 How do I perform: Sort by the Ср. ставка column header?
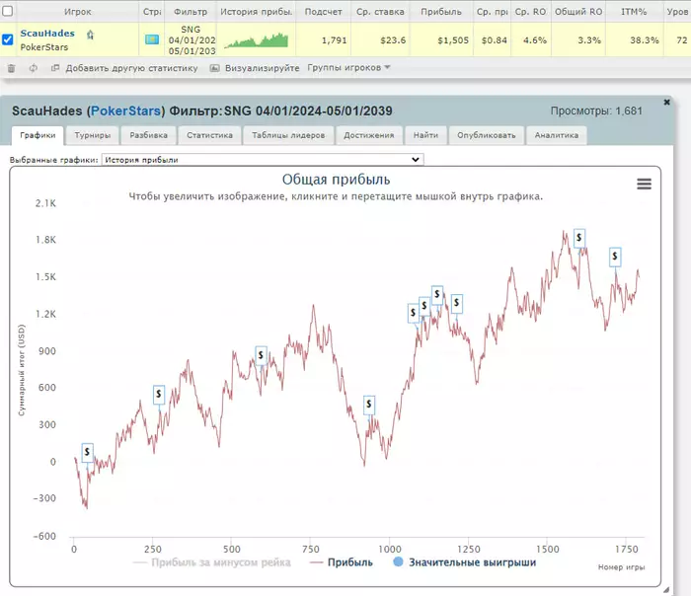tap(380, 12)
